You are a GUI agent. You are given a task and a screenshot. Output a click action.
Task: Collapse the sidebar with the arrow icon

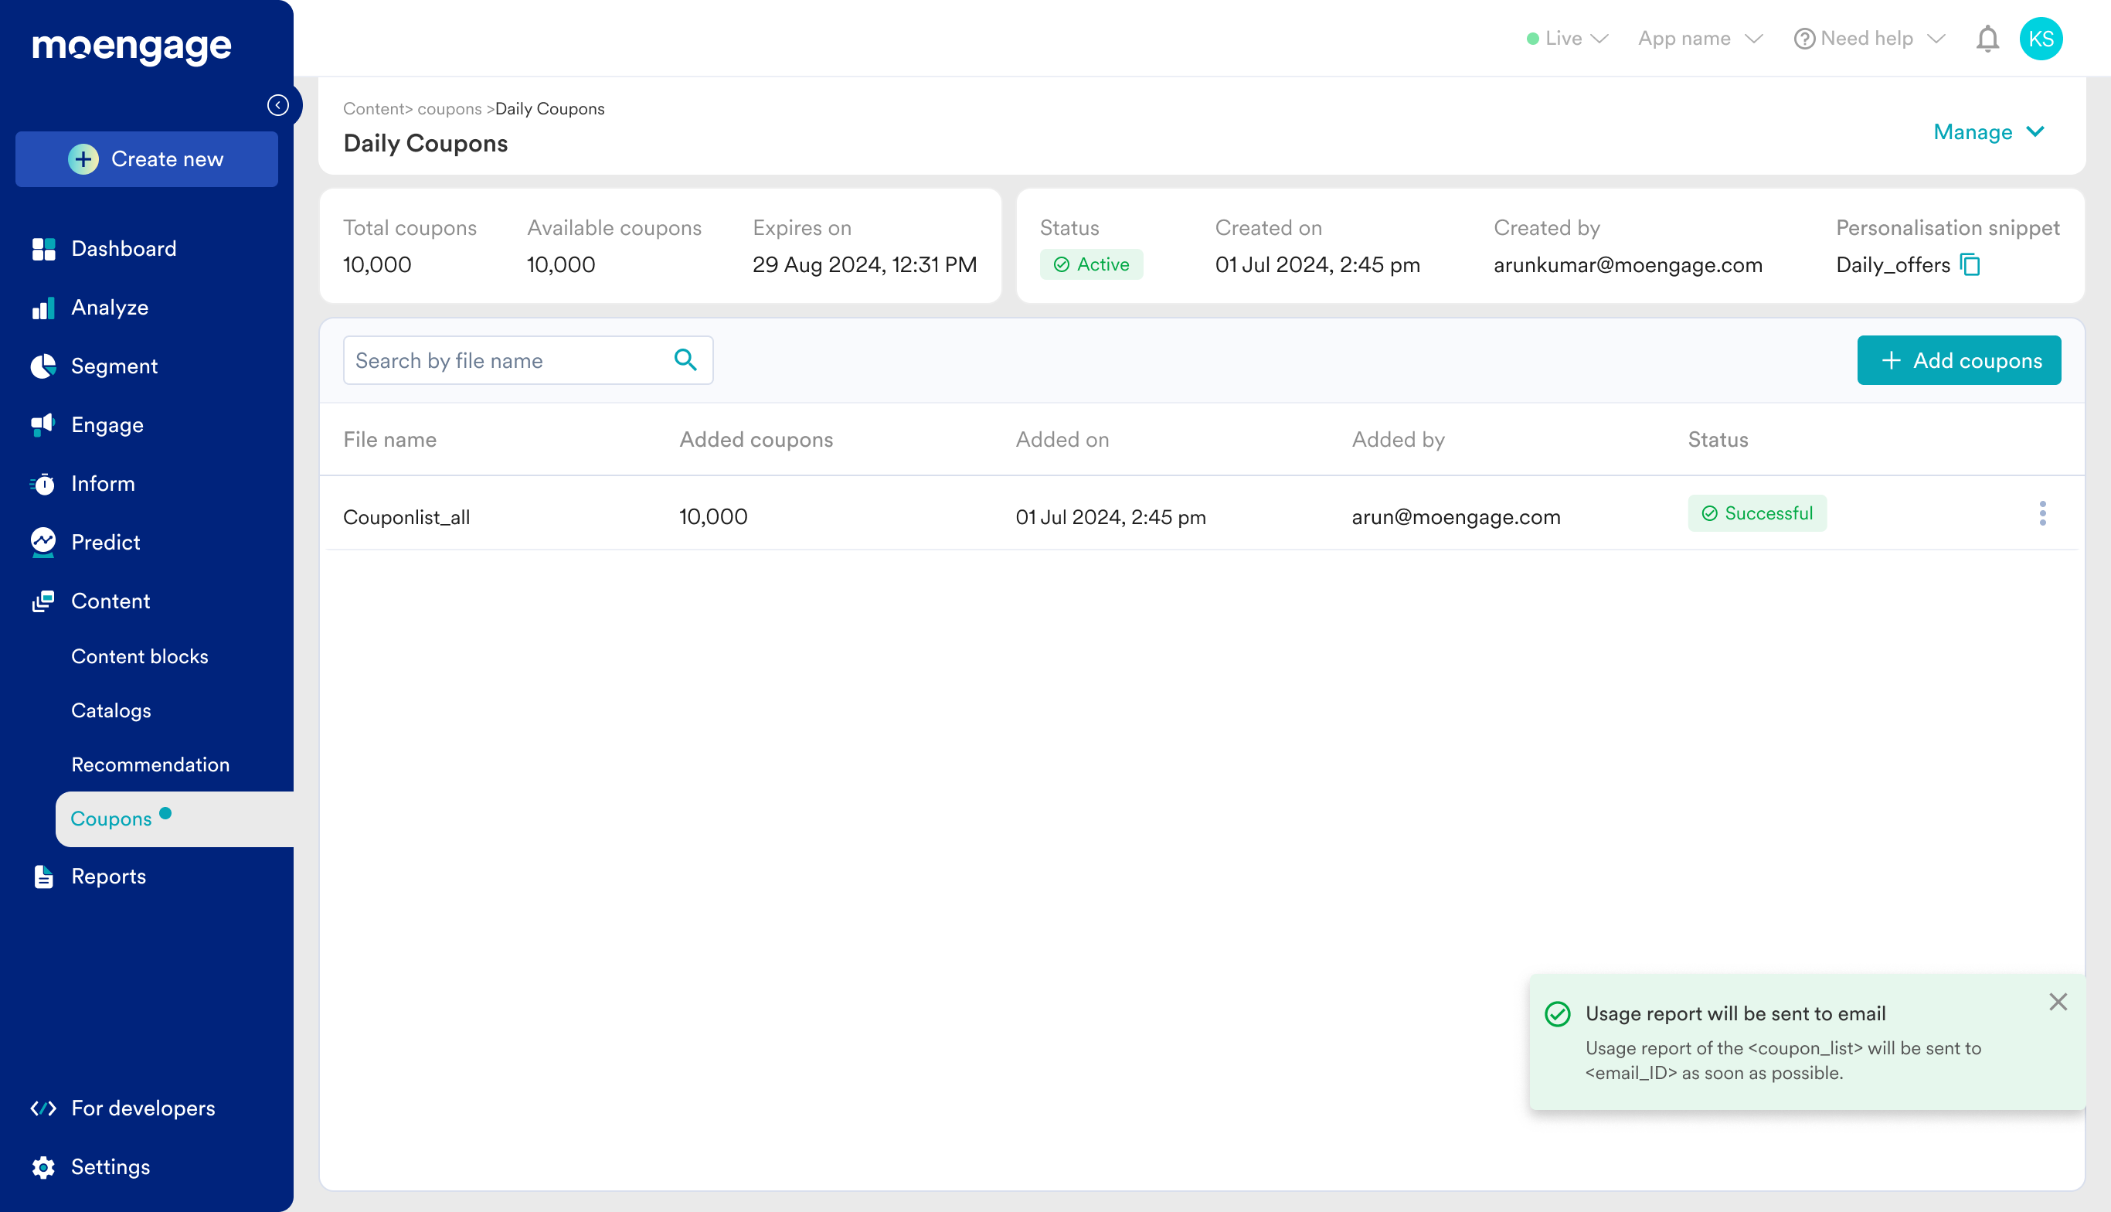click(x=278, y=105)
